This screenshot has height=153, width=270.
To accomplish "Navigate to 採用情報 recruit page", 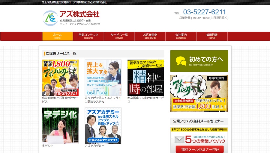I will tap(212, 36).
